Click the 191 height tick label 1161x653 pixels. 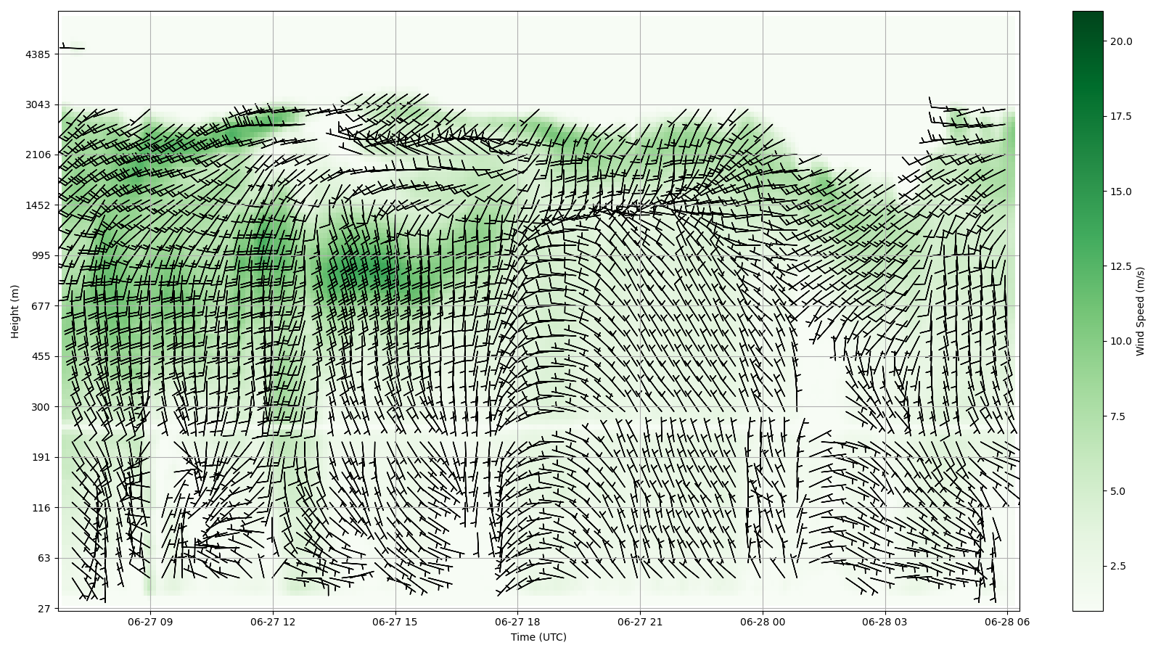41,458
